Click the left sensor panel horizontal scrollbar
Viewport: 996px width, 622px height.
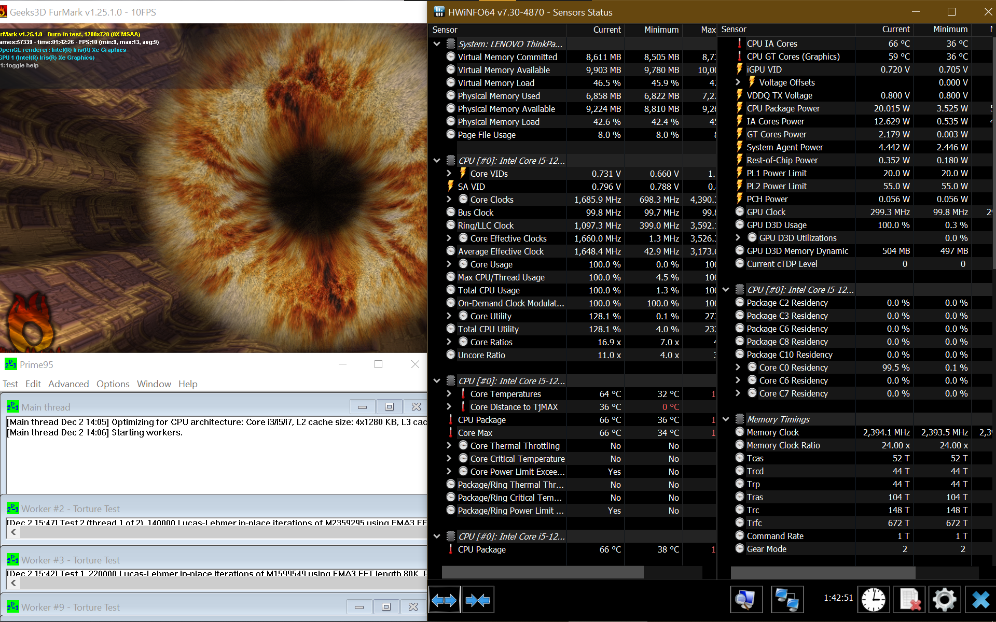coord(542,572)
